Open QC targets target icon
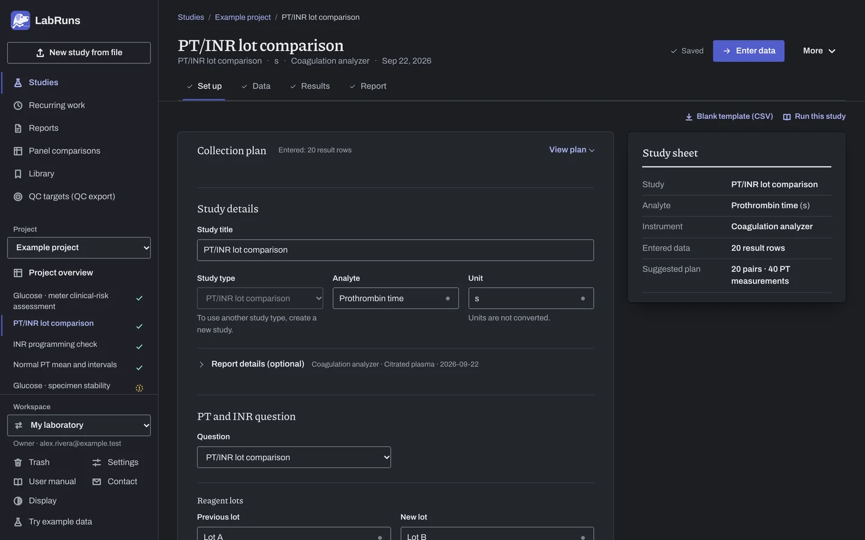Image resolution: width=865 pixels, height=540 pixels. [18, 197]
